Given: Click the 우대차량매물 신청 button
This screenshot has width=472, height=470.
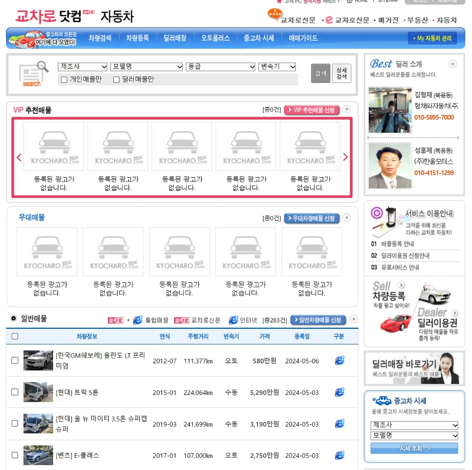Looking at the screenshot, I should click(x=312, y=218).
